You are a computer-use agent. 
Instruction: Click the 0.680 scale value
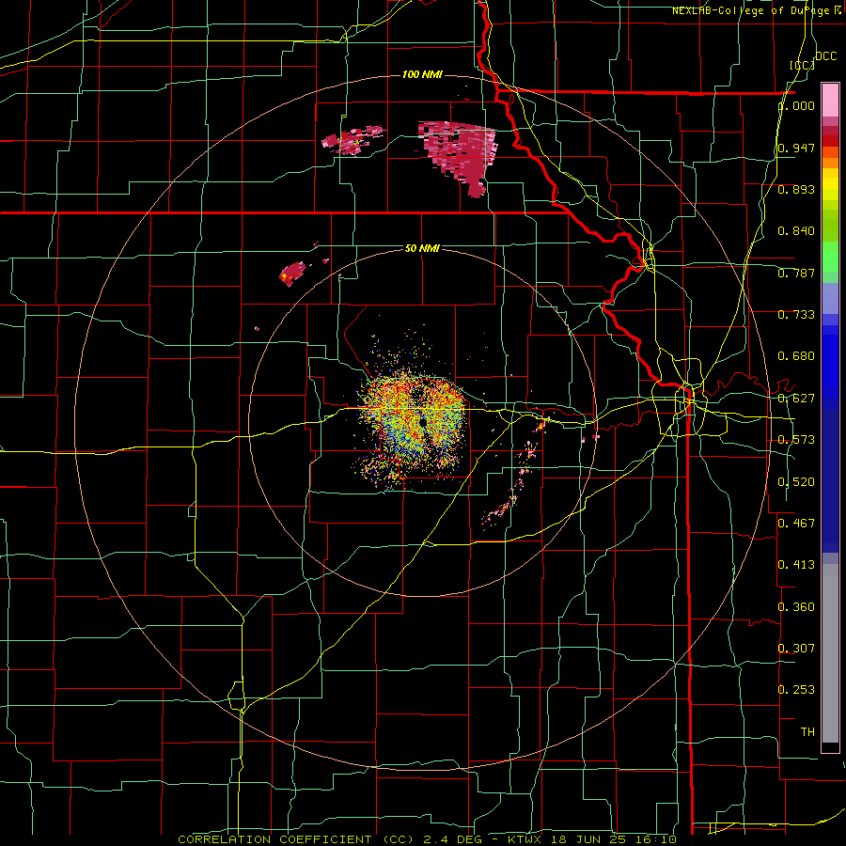click(x=796, y=356)
